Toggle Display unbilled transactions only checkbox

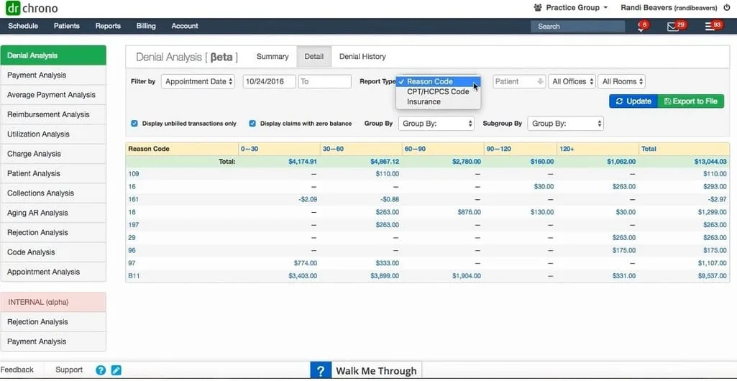[x=134, y=124]
